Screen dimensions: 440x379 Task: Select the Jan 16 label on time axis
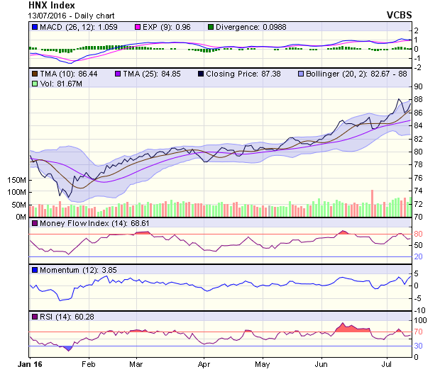29,365
